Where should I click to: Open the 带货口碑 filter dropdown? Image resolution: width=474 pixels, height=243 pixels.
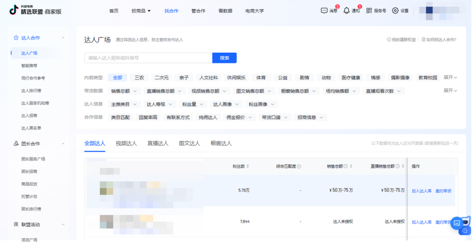click(275, 117)
